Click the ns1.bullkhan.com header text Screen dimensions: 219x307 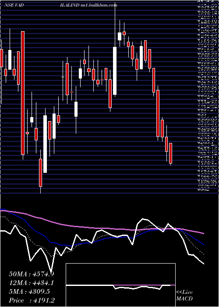point(99,5)
